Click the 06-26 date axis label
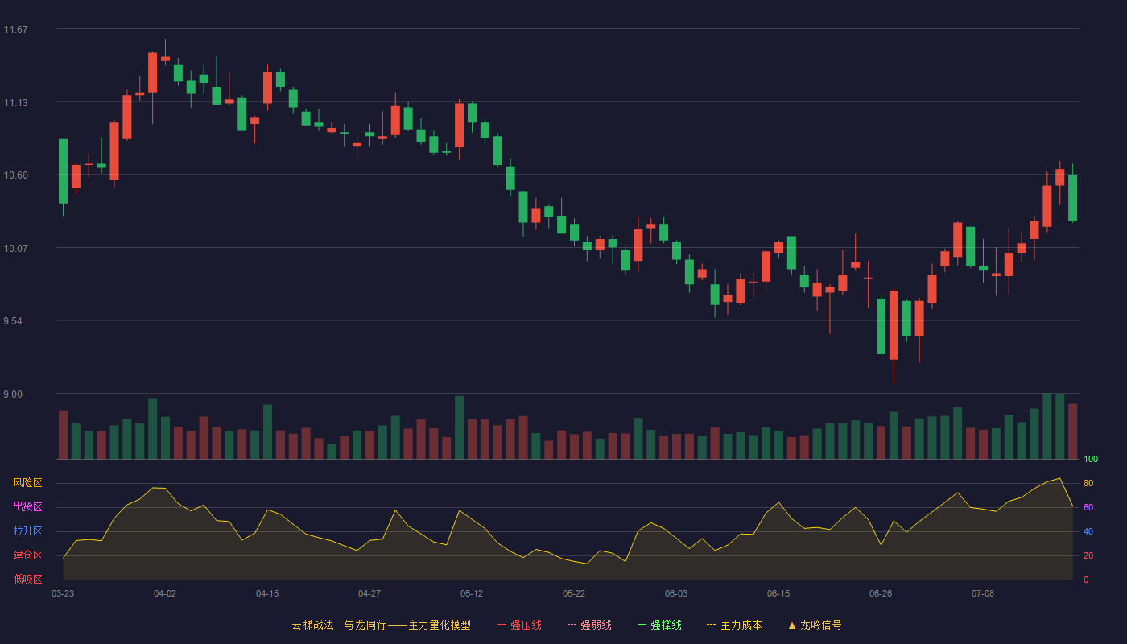The height and width of the screenshot is (644, 1127). pyautogui.click(x=881, y=593)
